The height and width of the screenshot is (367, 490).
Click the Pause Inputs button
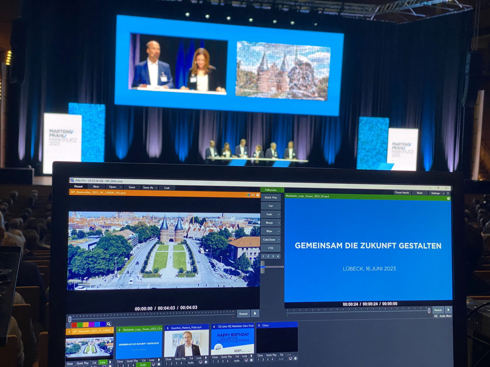(402, 193)
